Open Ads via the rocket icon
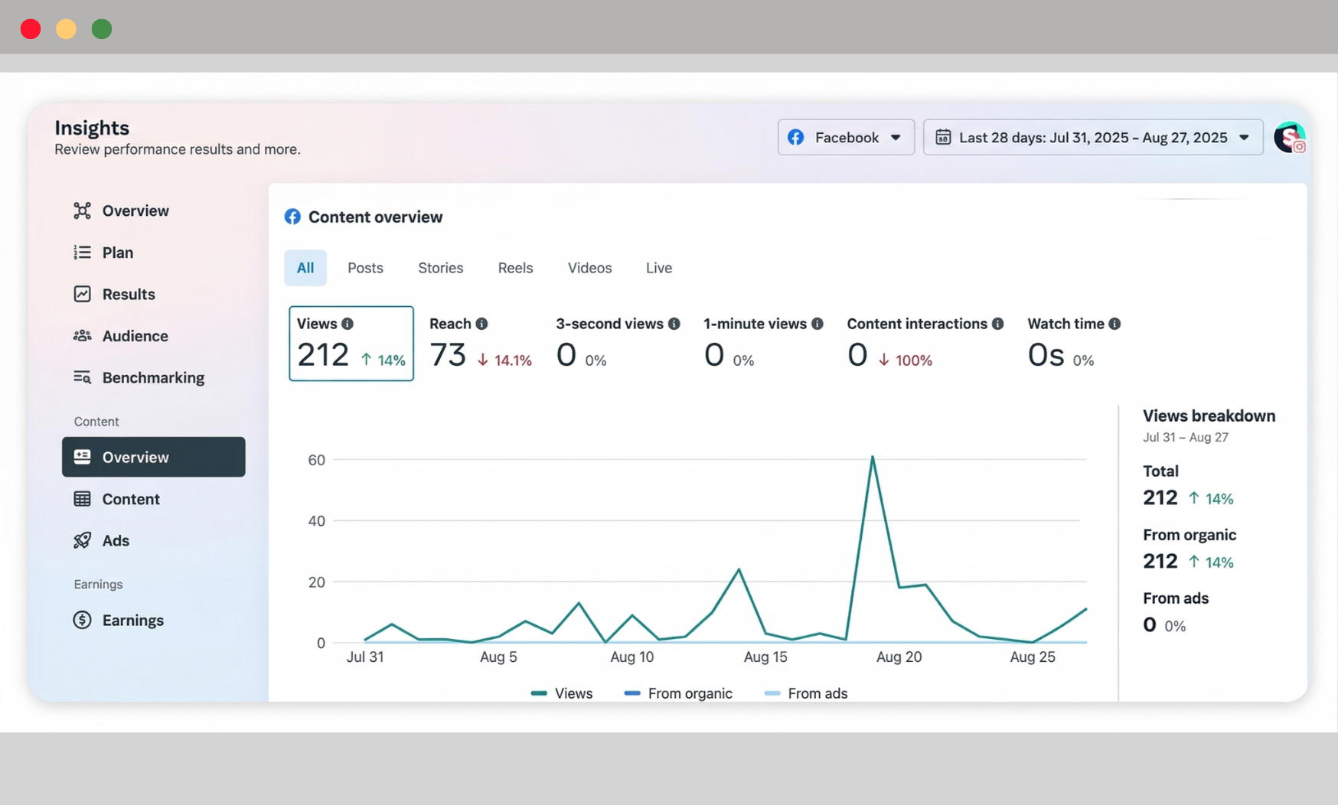 pyautogui.click(x=82, y=540)
